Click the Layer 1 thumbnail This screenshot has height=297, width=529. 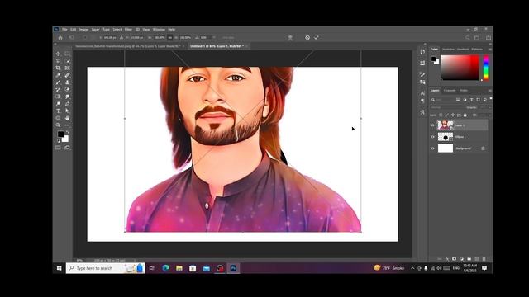pos(446,125)
